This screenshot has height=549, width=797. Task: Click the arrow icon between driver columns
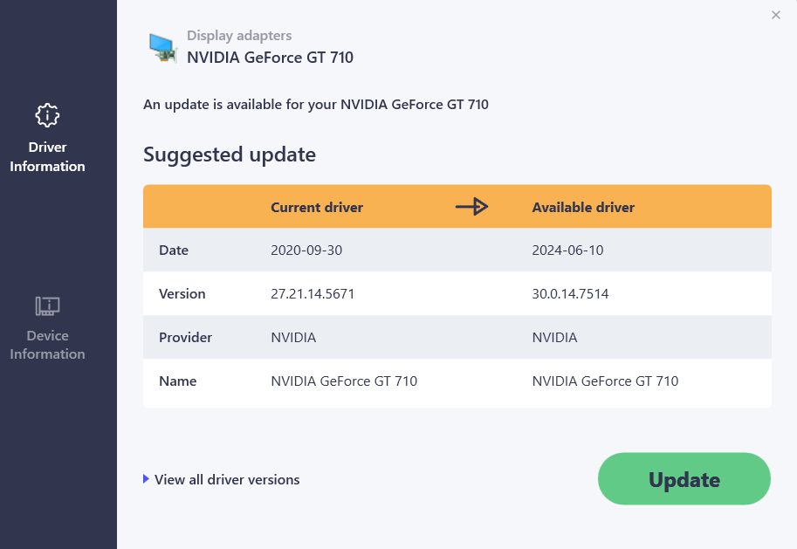tap(471, 207)
